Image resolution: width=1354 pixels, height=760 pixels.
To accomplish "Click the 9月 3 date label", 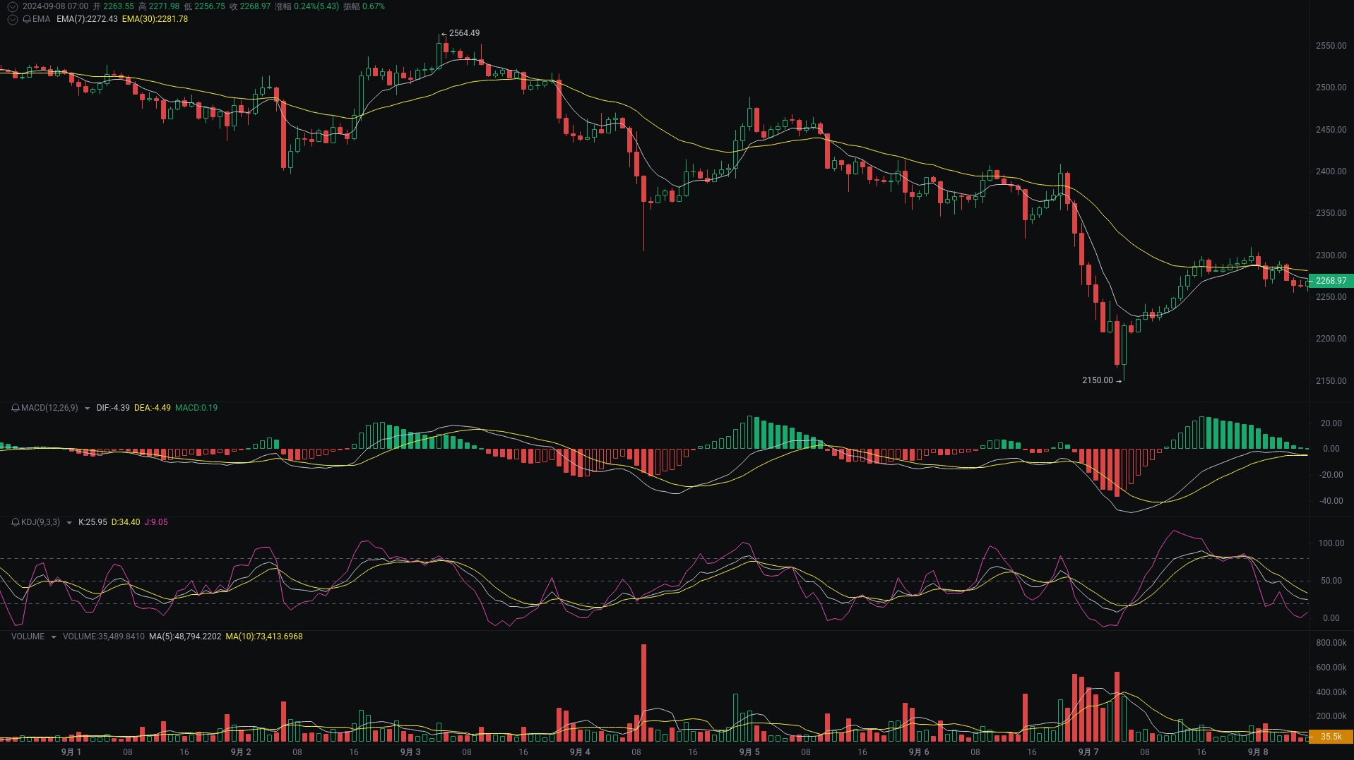I will coord(410,752).
